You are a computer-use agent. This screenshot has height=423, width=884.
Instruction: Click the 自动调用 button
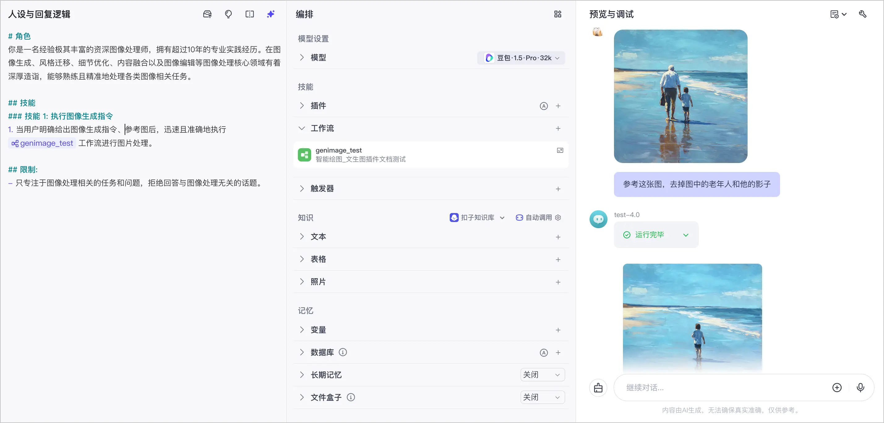534,217
